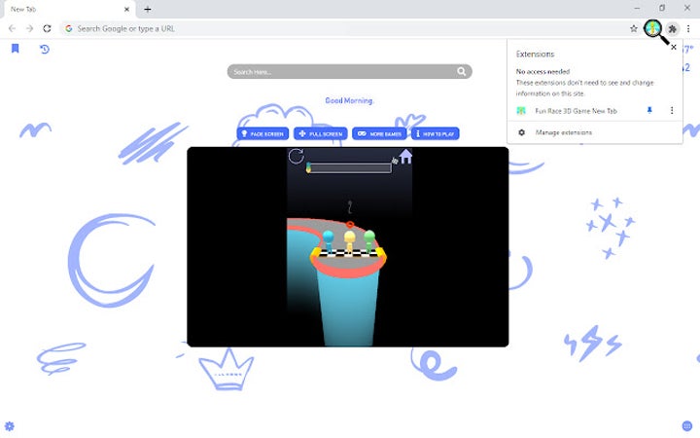Bookmark this page with the star icon

pyautogui.click(x=634, y=28)
